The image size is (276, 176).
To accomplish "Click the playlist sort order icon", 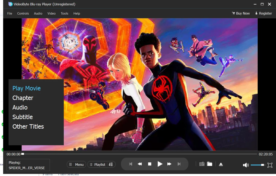I will [111, 165].
